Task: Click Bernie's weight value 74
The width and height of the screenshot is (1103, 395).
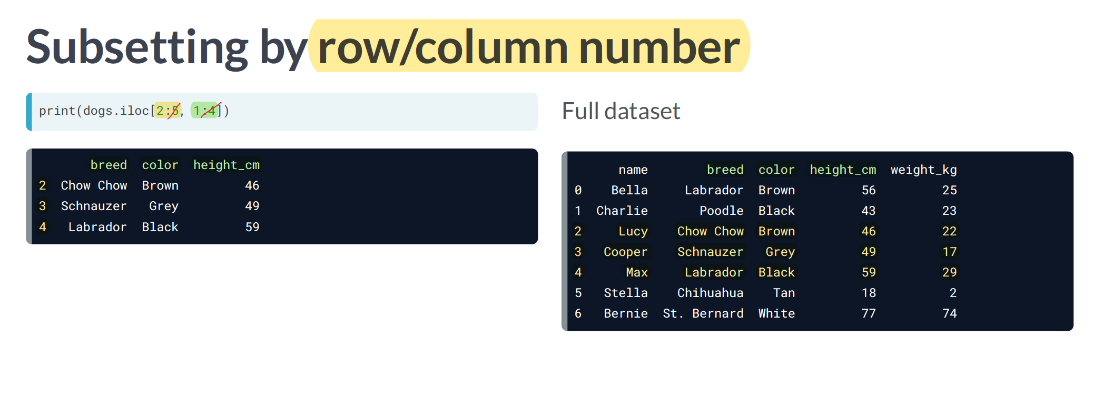Action: click(x=950, y=313)
